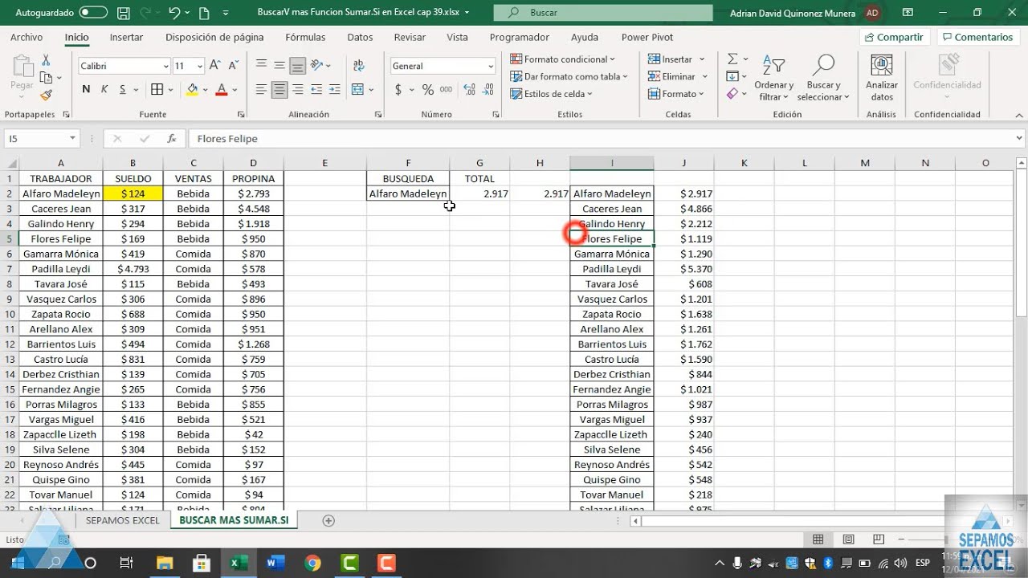
Task: Click the Wrap Text icon
Action: (358, 66)
